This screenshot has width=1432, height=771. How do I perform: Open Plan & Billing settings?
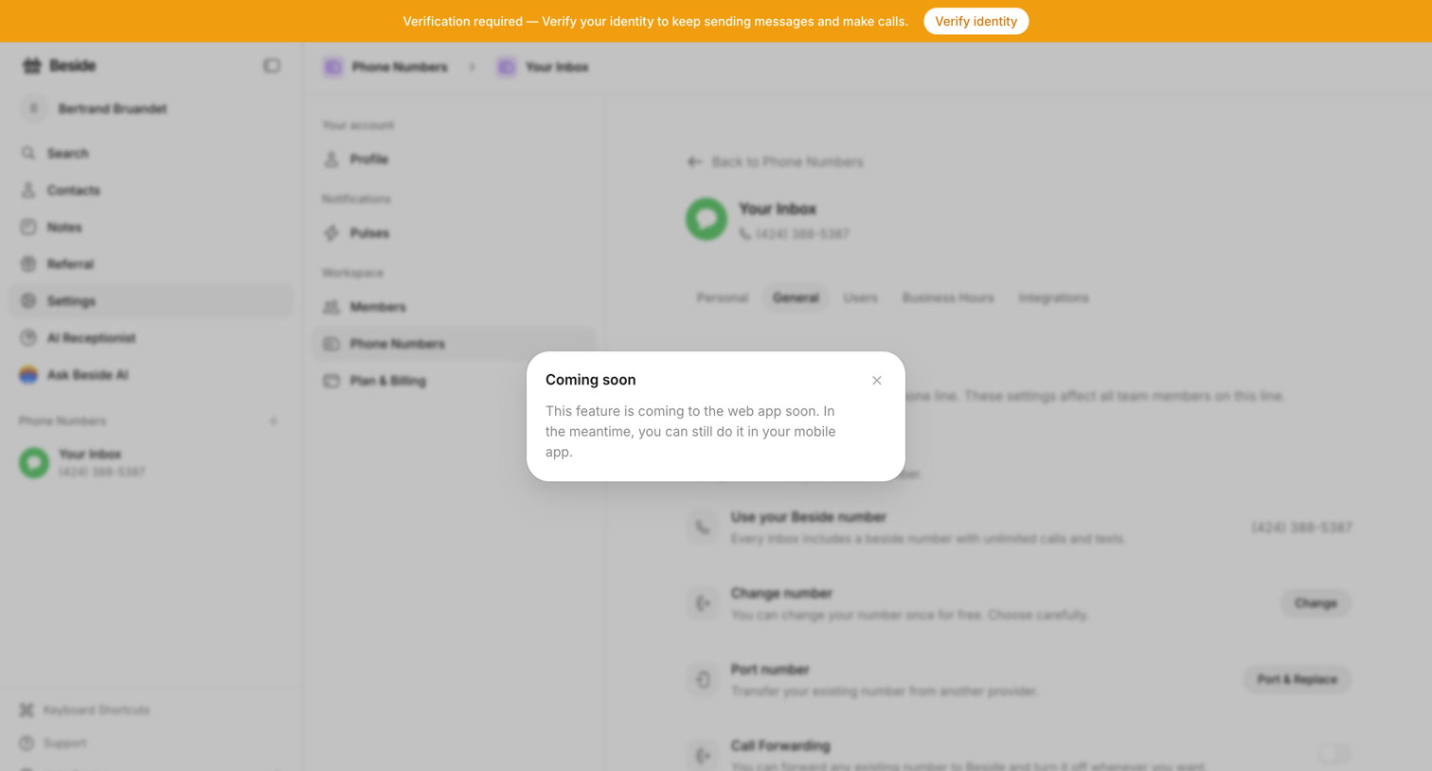click(x=455, y=381)
